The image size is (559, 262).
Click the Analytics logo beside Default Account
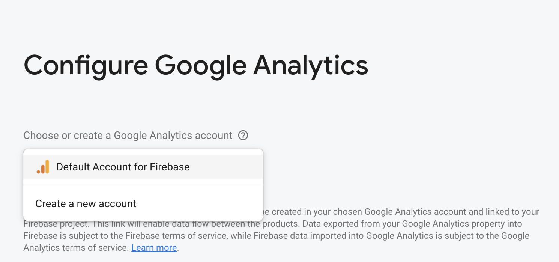click(43, 167)
